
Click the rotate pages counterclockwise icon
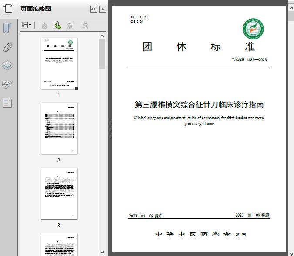tap(71, 25)
